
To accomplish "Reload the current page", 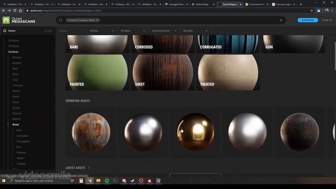I will 15,10.
